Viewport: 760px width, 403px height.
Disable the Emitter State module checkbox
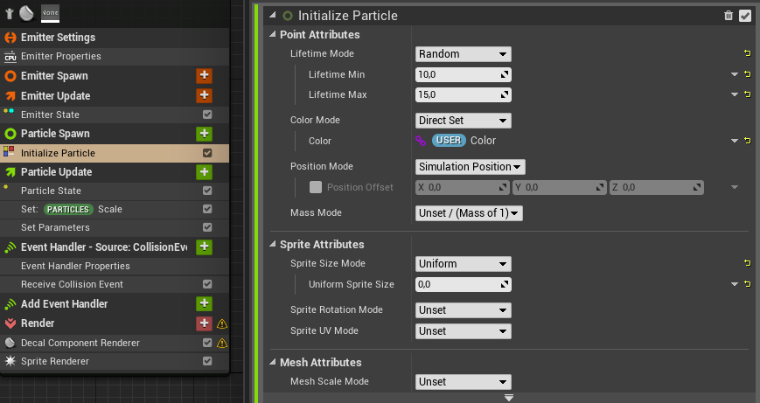207,115
